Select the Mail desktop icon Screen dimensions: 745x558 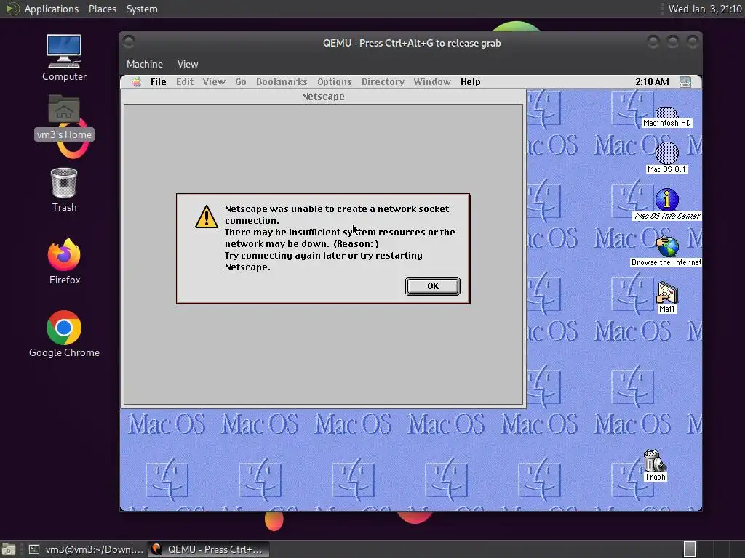click(x=666, y=297)
